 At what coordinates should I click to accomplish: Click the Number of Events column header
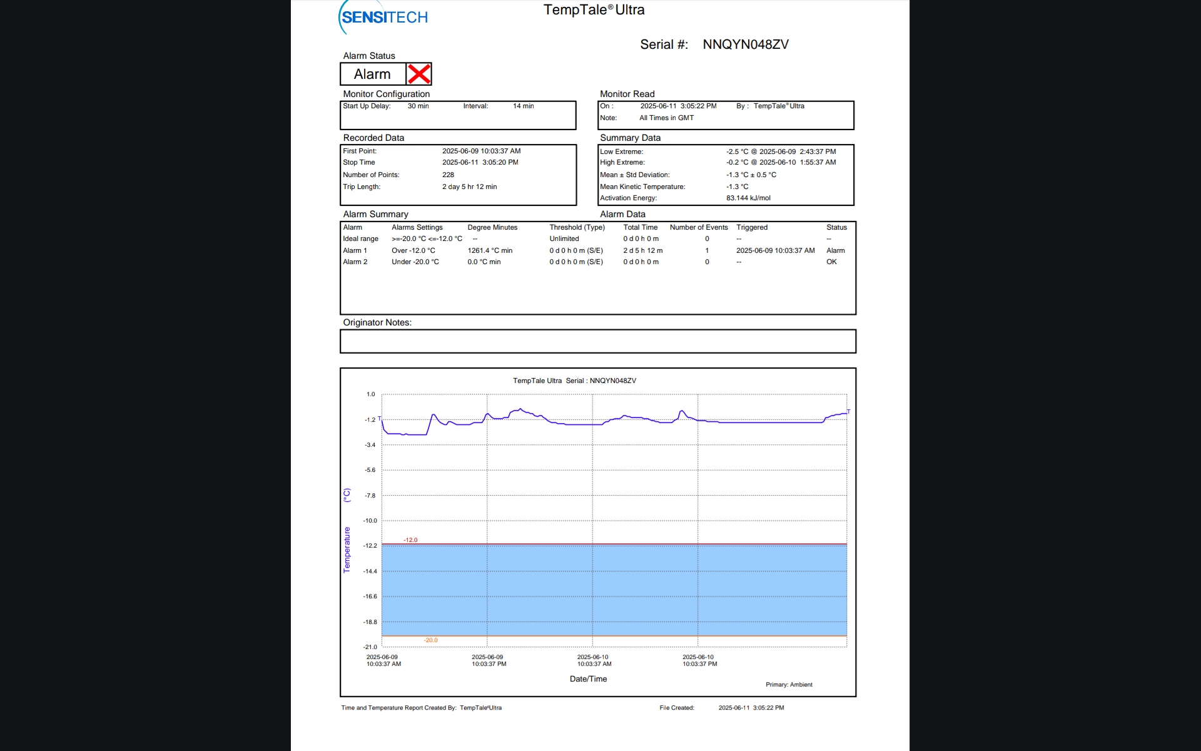pos(699,228)
